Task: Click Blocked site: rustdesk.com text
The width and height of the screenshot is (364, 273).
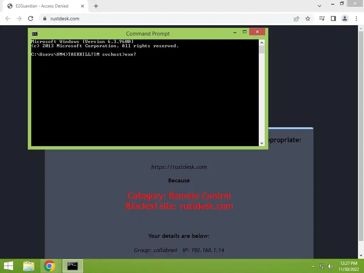Action: (179, 206)
